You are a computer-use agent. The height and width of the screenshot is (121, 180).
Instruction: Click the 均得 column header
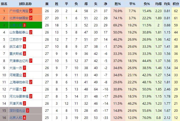coord(158,4)
